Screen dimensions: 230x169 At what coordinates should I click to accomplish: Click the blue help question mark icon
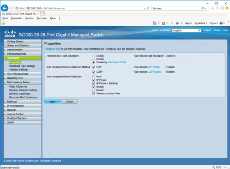point(221,23)
